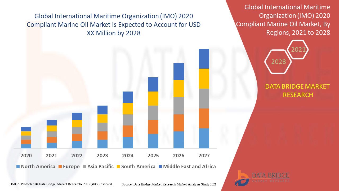Viewport: 339px width, 191px height.
Task: Click the North America segment in 2023 bar
Action: [x=102, y=144]
